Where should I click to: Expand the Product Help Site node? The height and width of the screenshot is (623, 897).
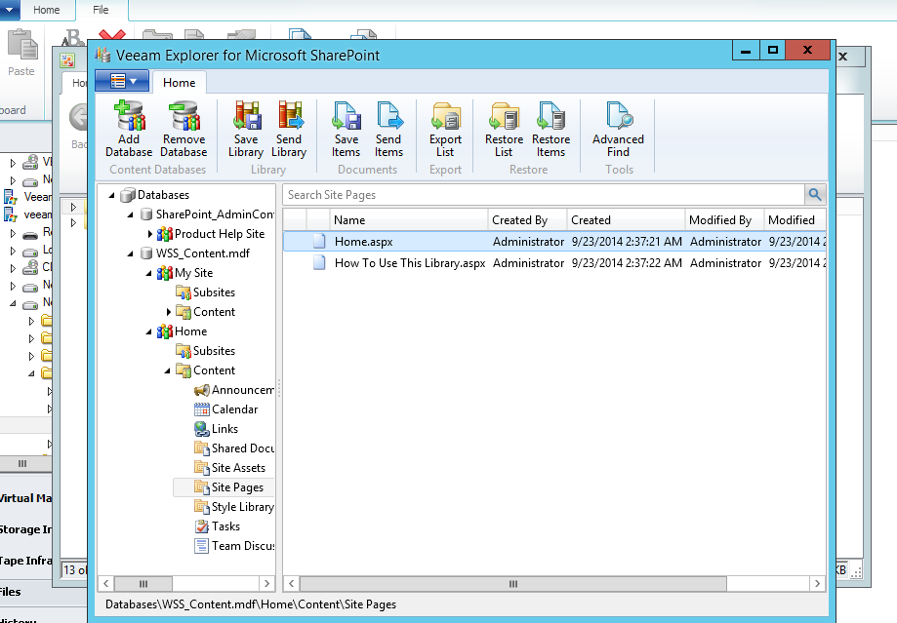coord(150,234)
